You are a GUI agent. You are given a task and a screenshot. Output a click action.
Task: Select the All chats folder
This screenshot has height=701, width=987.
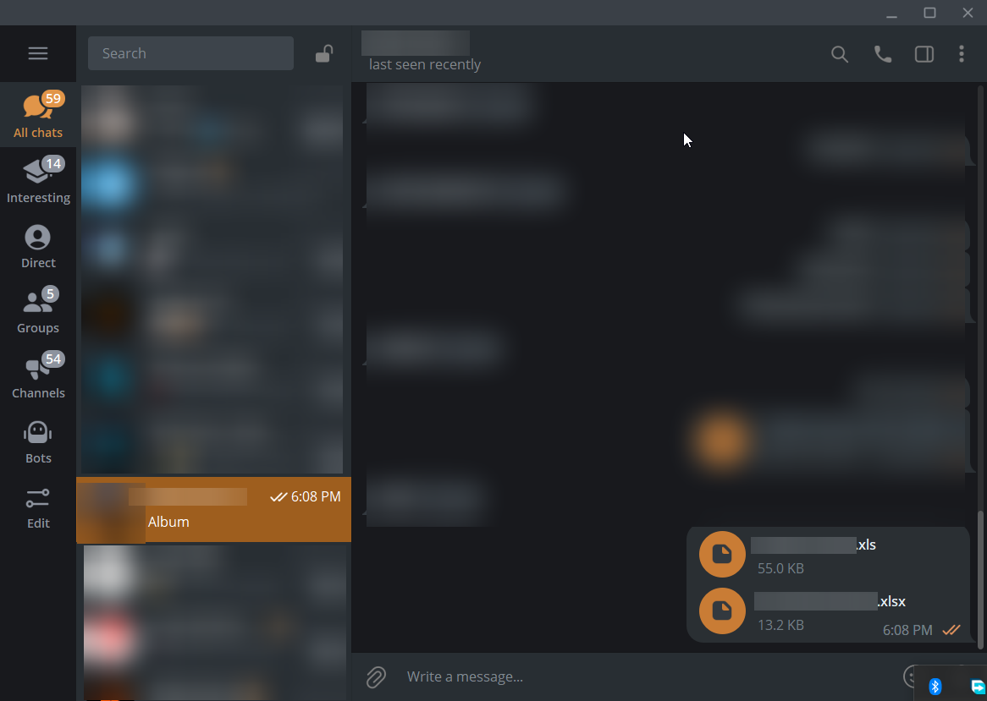pyautogui.click(x=38, y=114)
